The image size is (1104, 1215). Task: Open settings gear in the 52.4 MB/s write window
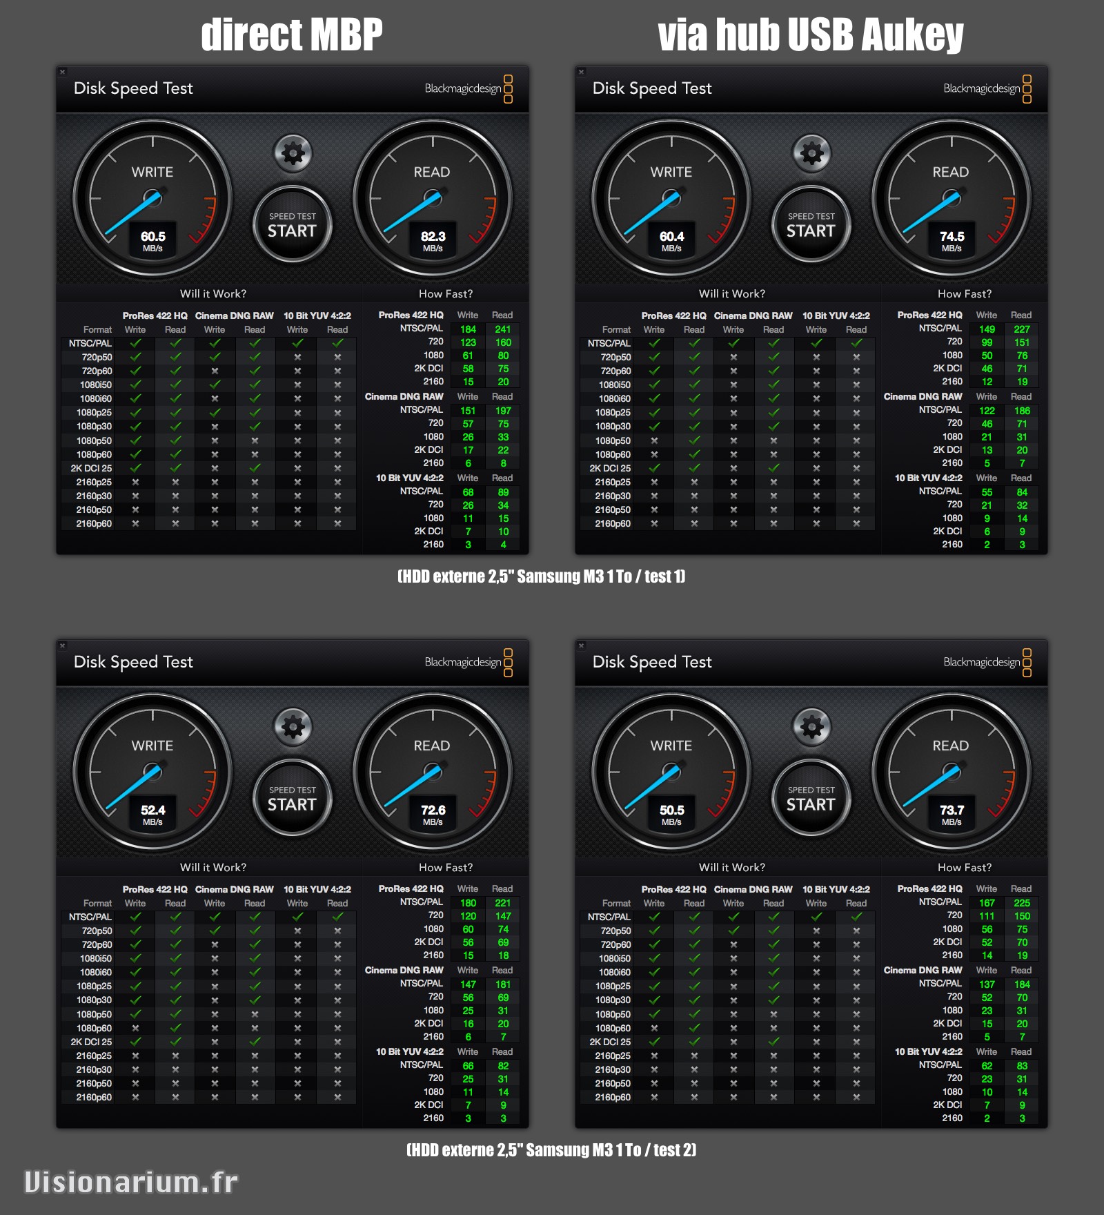293,727
